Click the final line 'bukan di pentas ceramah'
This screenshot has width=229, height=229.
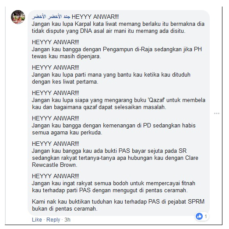click(x=65, y=209)
